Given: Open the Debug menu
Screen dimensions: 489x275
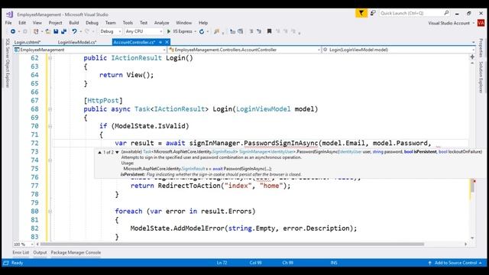Looking at the screenshot, I should point(92,23).
